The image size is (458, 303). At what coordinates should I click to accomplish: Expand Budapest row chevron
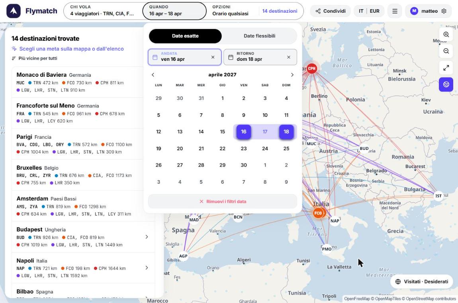pos(147,237)
